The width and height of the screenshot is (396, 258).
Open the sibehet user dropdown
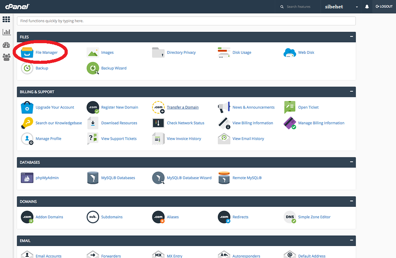pyautogui.click(x=341, y=7)
